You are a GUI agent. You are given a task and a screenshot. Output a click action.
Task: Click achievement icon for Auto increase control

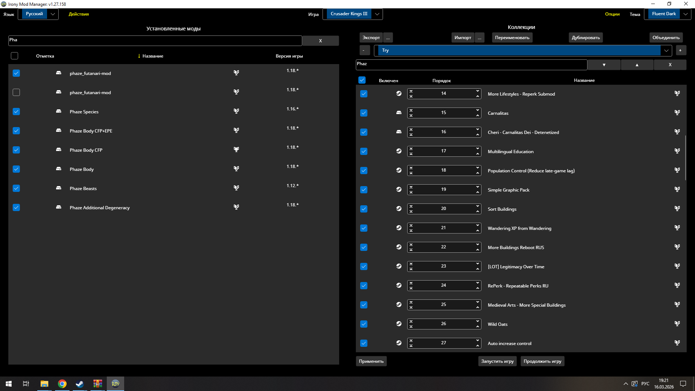coord(677,343)
